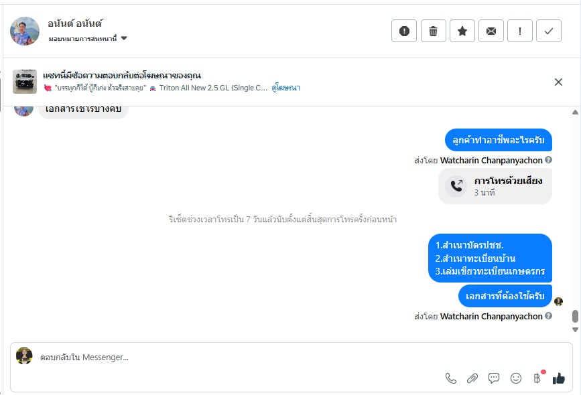The height and width of the screenshot is (395, 581).
Task: Send a thumbs-up like
Action: (x=559, y=378)
